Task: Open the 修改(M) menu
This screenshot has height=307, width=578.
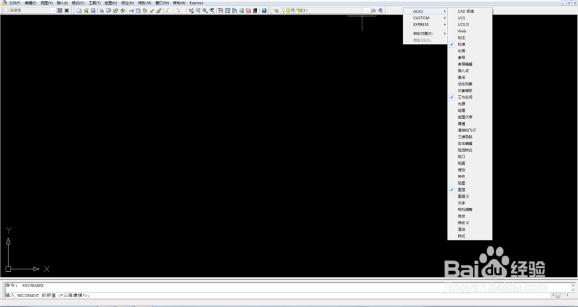Action: (144, 3)
